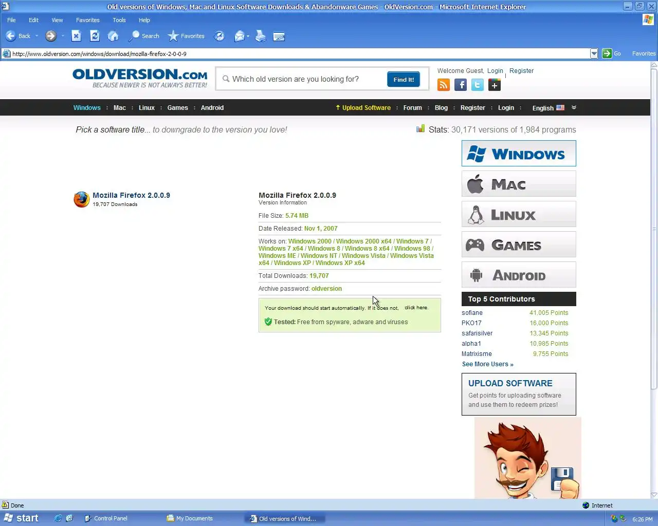Expand the address bar dropdown

pos(594,53)
